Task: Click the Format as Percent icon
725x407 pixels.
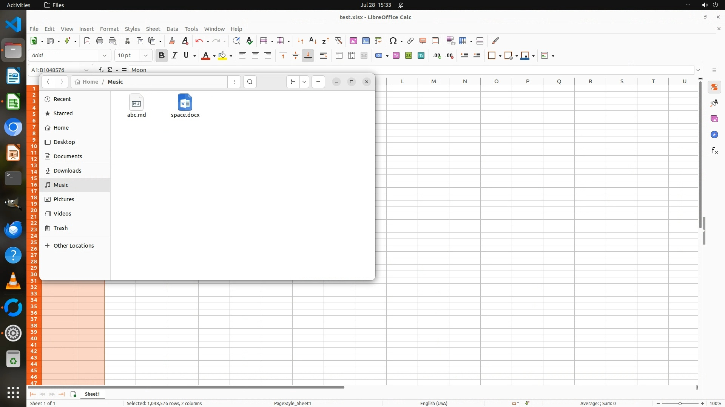Action: point(396,55)
